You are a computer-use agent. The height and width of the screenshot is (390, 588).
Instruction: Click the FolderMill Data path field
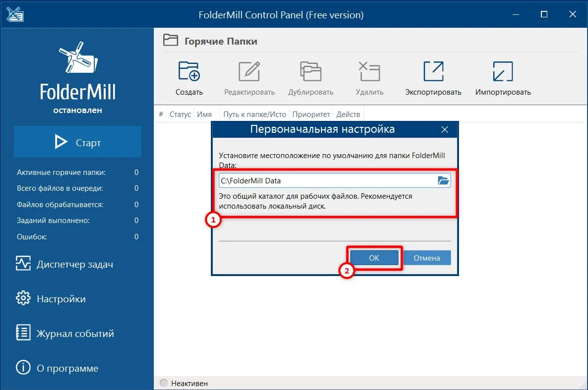327,181
